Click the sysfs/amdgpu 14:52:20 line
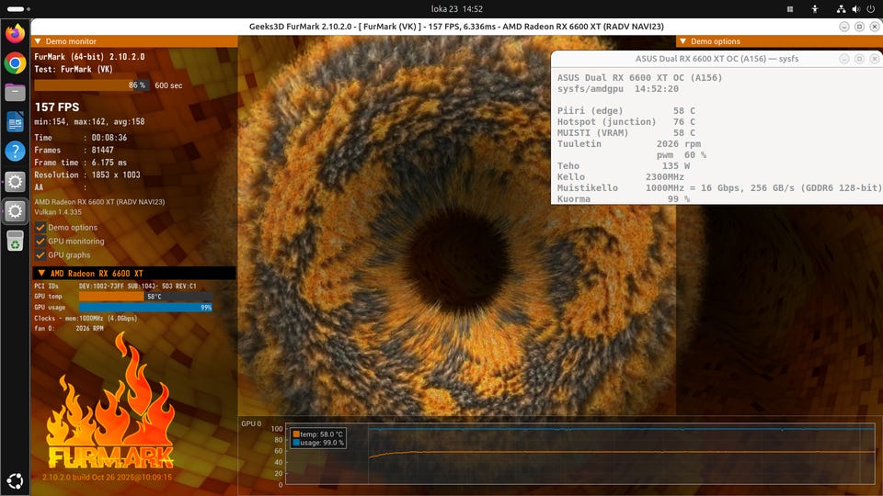Viewport: 883px width, 496px height. click(x=618, y=89)
